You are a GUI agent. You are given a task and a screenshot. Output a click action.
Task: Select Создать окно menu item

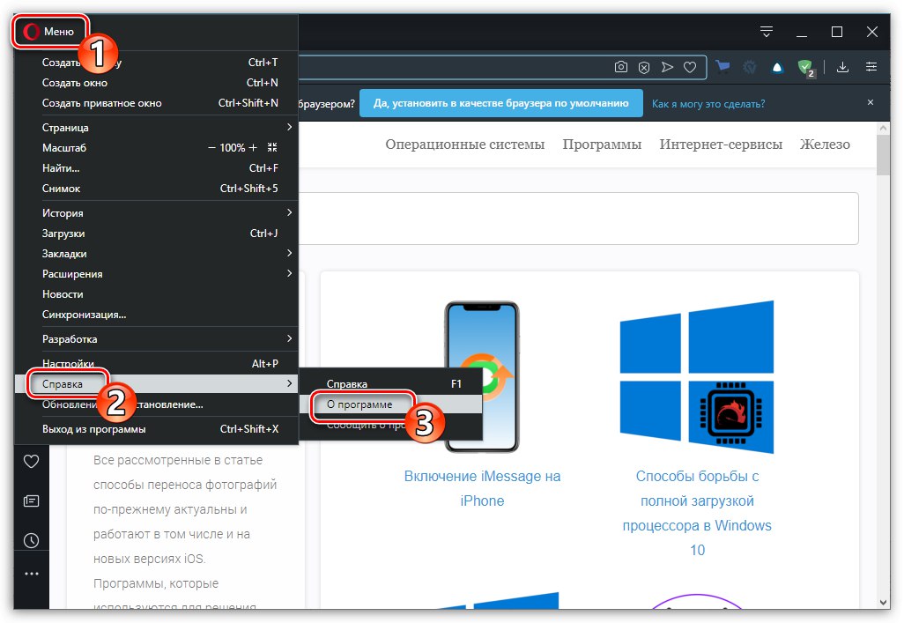(156, 83)
